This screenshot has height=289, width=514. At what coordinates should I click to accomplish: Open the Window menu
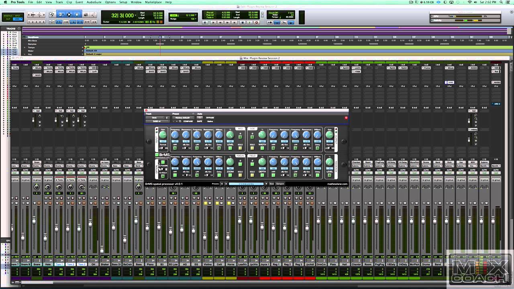tap(136, 2)
